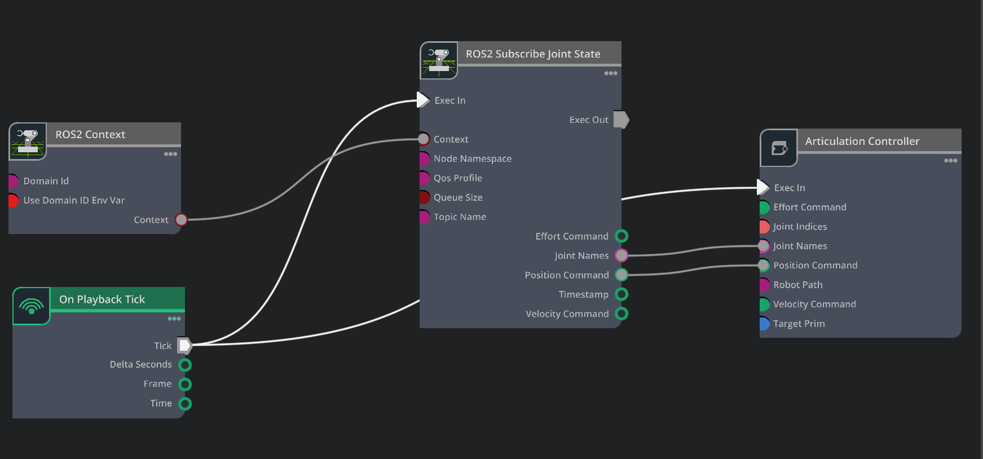Viewport: 983px width, 459px height.
Task: Click the Topic Name input port
Action: 424,217
